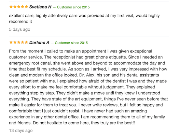
Task: Click the fifth star in Svetlana H's rating
Action: 26,7
